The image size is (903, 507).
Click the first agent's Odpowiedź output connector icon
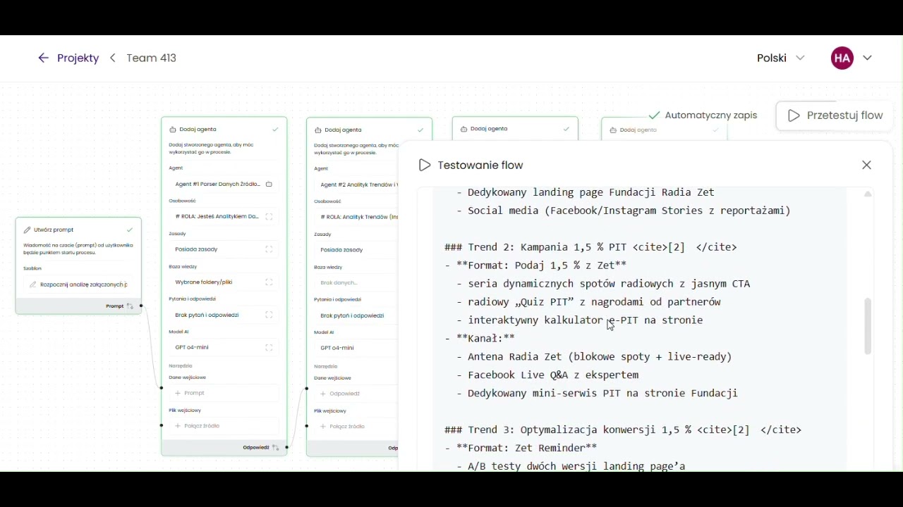click(x=275, y=448)
